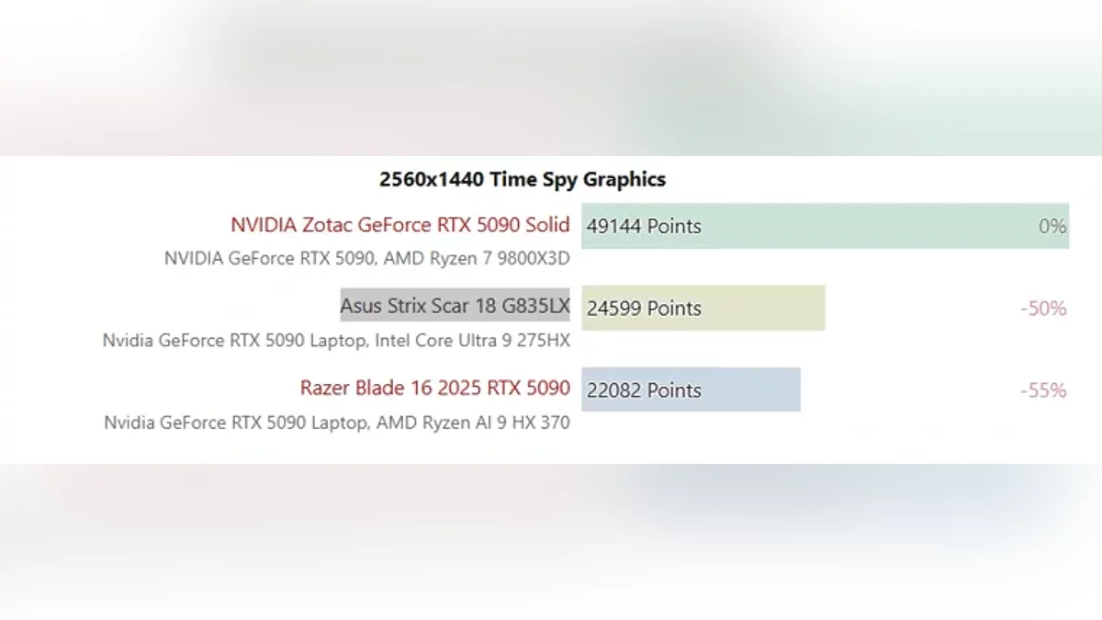This screenshot has width=1102, height=620.
Task: Click the chart title 2560x1440 Time Spy Graphics
Action: click(522, 179)
